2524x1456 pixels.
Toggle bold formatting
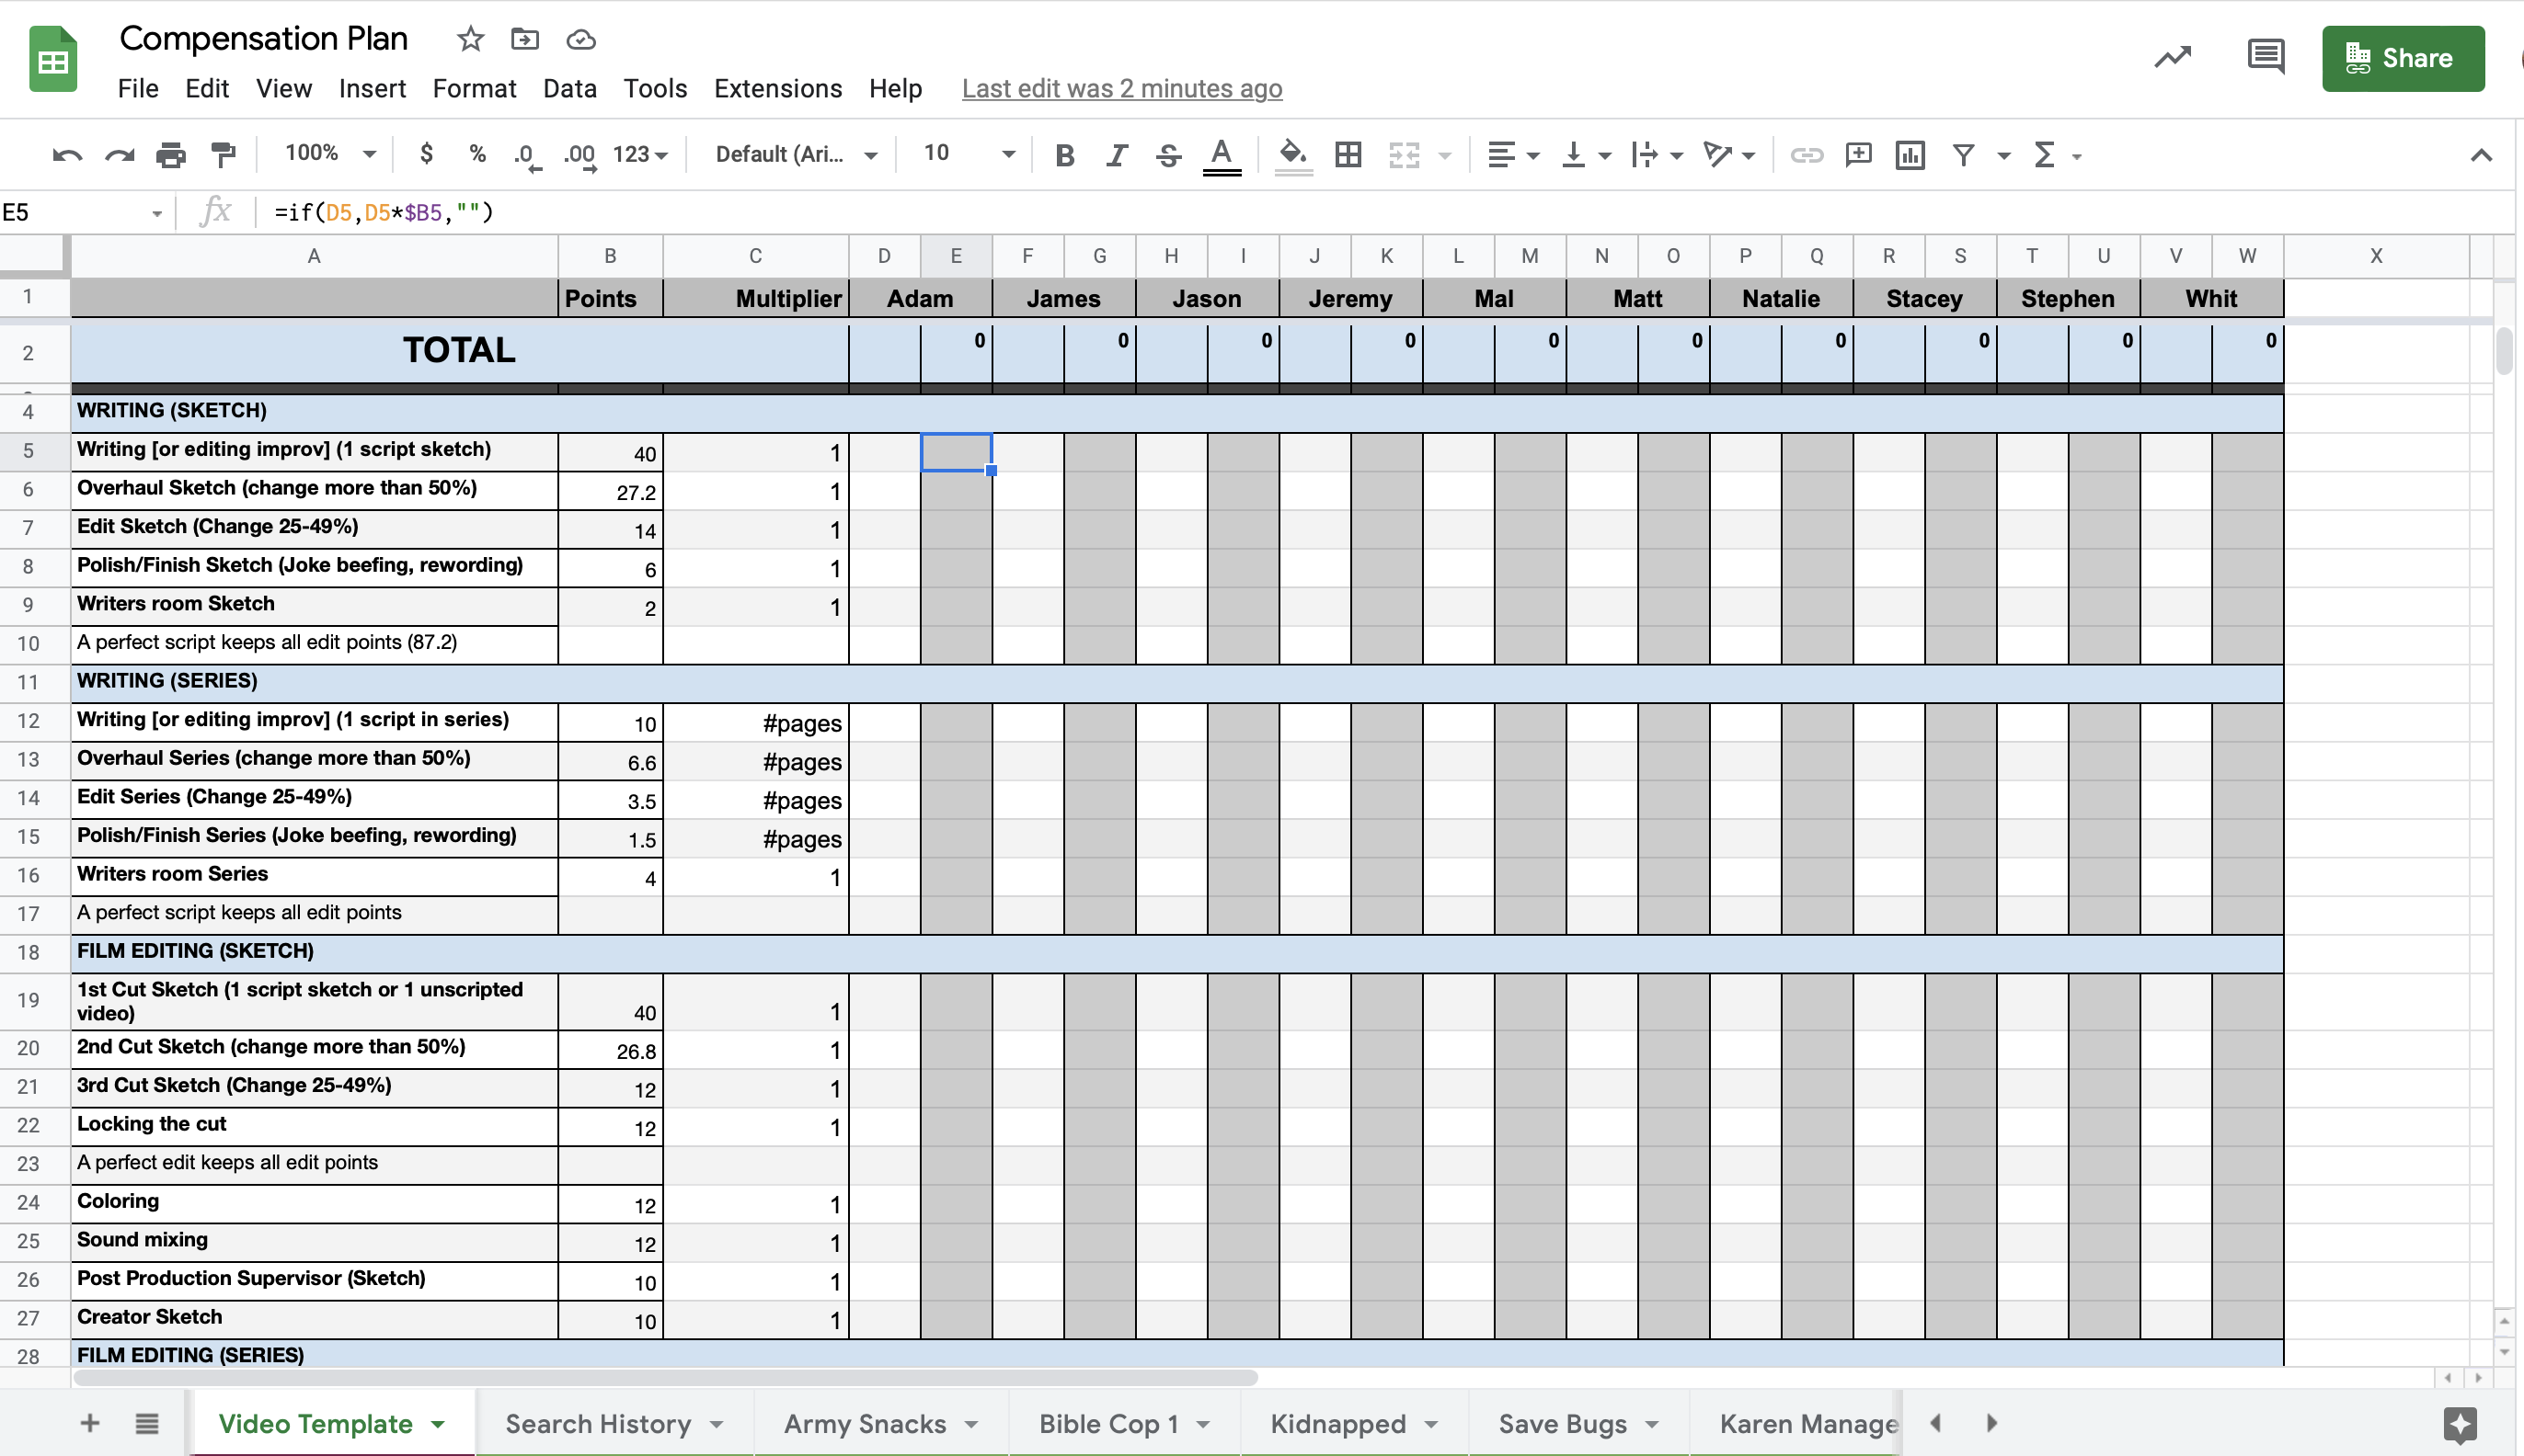pos(1064,154)
